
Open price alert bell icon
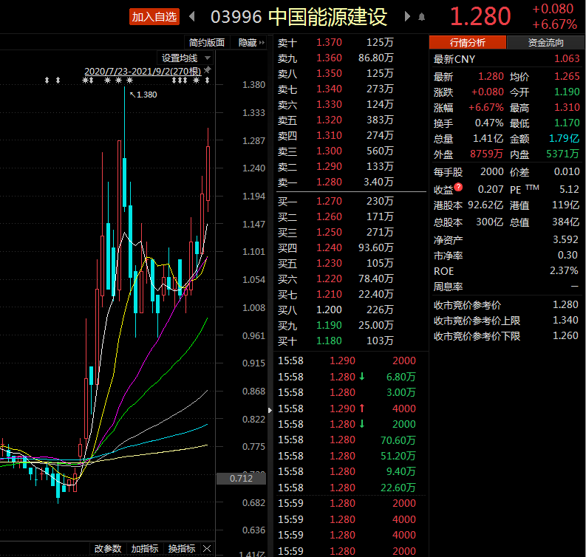pos(421,17)
